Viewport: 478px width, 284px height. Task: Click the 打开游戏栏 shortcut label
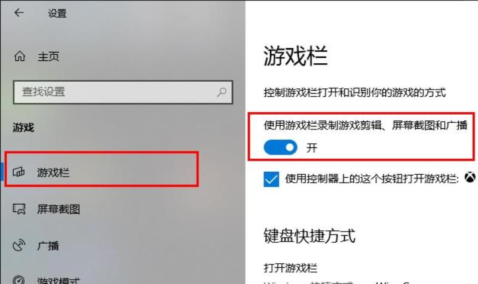(x=290, y=268)
